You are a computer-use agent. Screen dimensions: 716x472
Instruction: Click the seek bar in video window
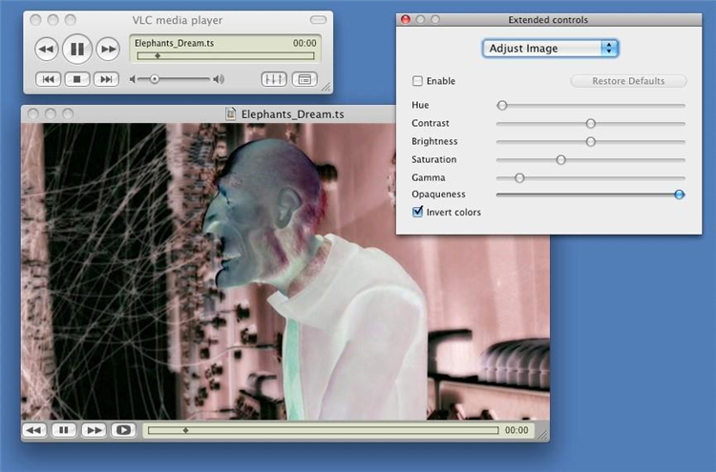point(323,430)
